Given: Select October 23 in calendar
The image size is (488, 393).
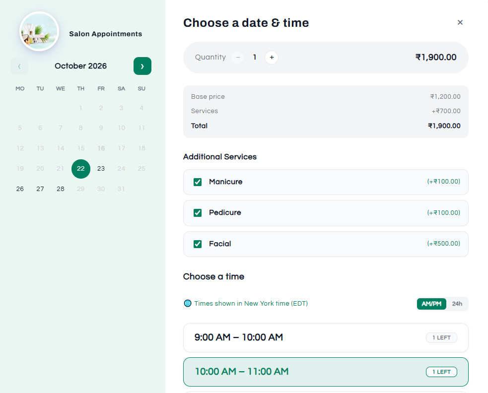Looking at the screenshot, I should pyautogui.click(x=101, y=169).
